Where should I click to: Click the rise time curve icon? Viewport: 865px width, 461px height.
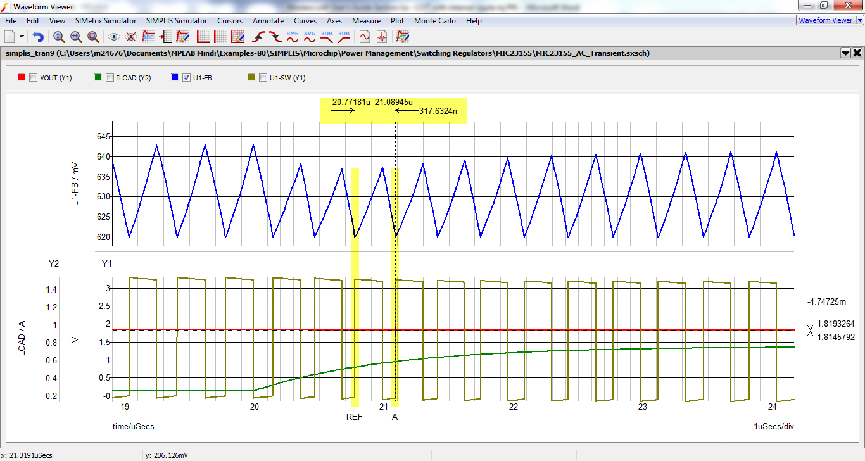(x=258, y=37)
